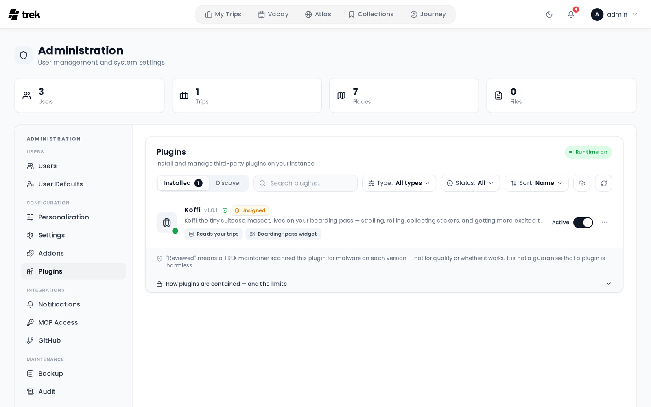Click the Search plugins field
651x407 pixels.
[x=306, y=183]
